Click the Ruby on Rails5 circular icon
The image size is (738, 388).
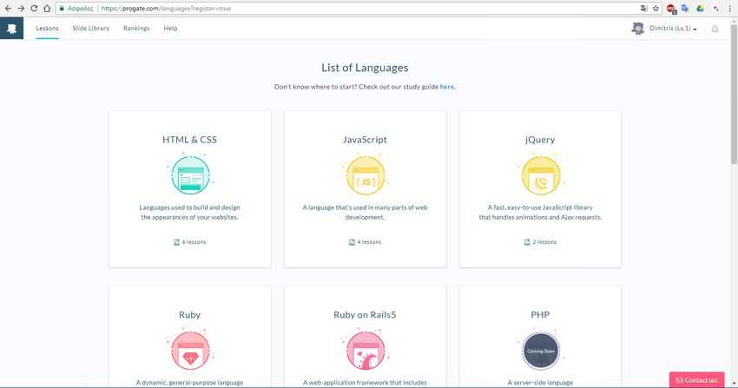(366, 351)
